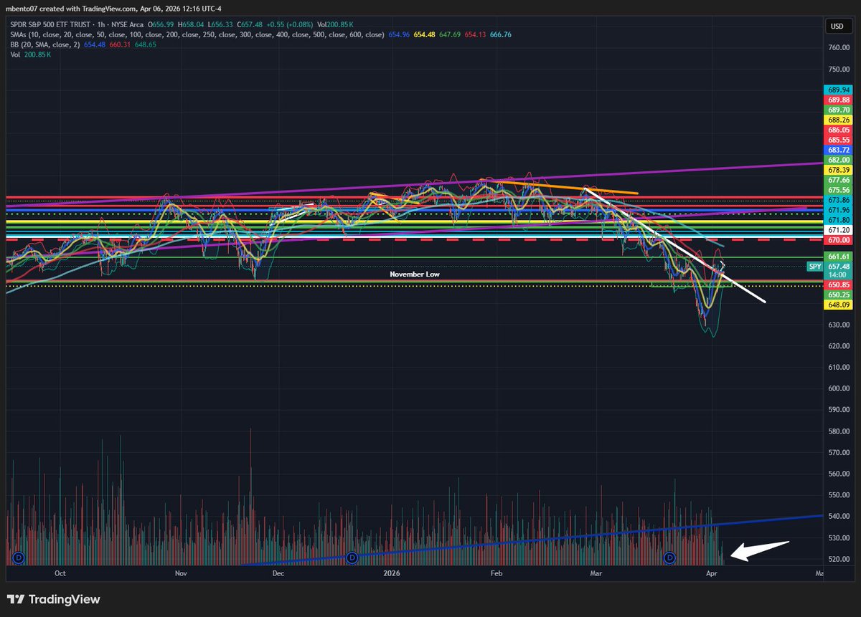Click the Dec label on time axis
The height and width of the screenshot is (617, 861).
pyautogui.click(x=278, y=573)
